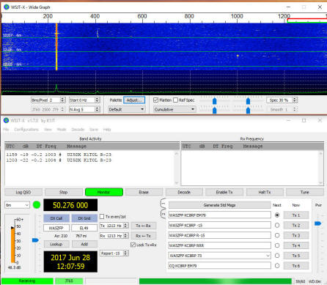Adjust the Tx 1213 Hz spinner
This screenshot has width=327, height=285.
pyautogui.click(x=125, y=226)
